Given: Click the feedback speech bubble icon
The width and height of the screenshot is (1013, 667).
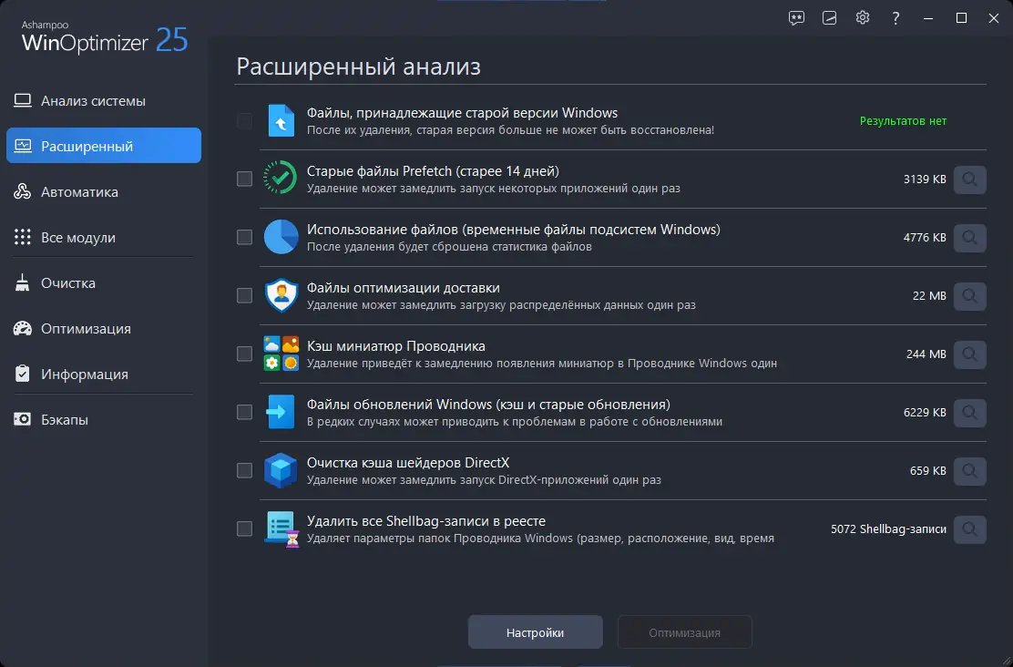Looking at the screenshot, I should pos(795,17).
